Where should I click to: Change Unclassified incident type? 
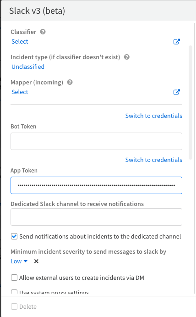click(28, 67)
